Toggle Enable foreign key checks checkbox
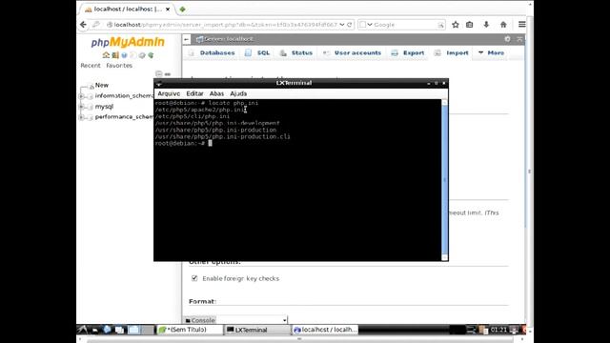The height and width of the screenshot is (343, 610). [x=194, y=278]
